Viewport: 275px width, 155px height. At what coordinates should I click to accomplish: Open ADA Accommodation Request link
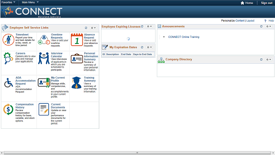coord(25,81)
